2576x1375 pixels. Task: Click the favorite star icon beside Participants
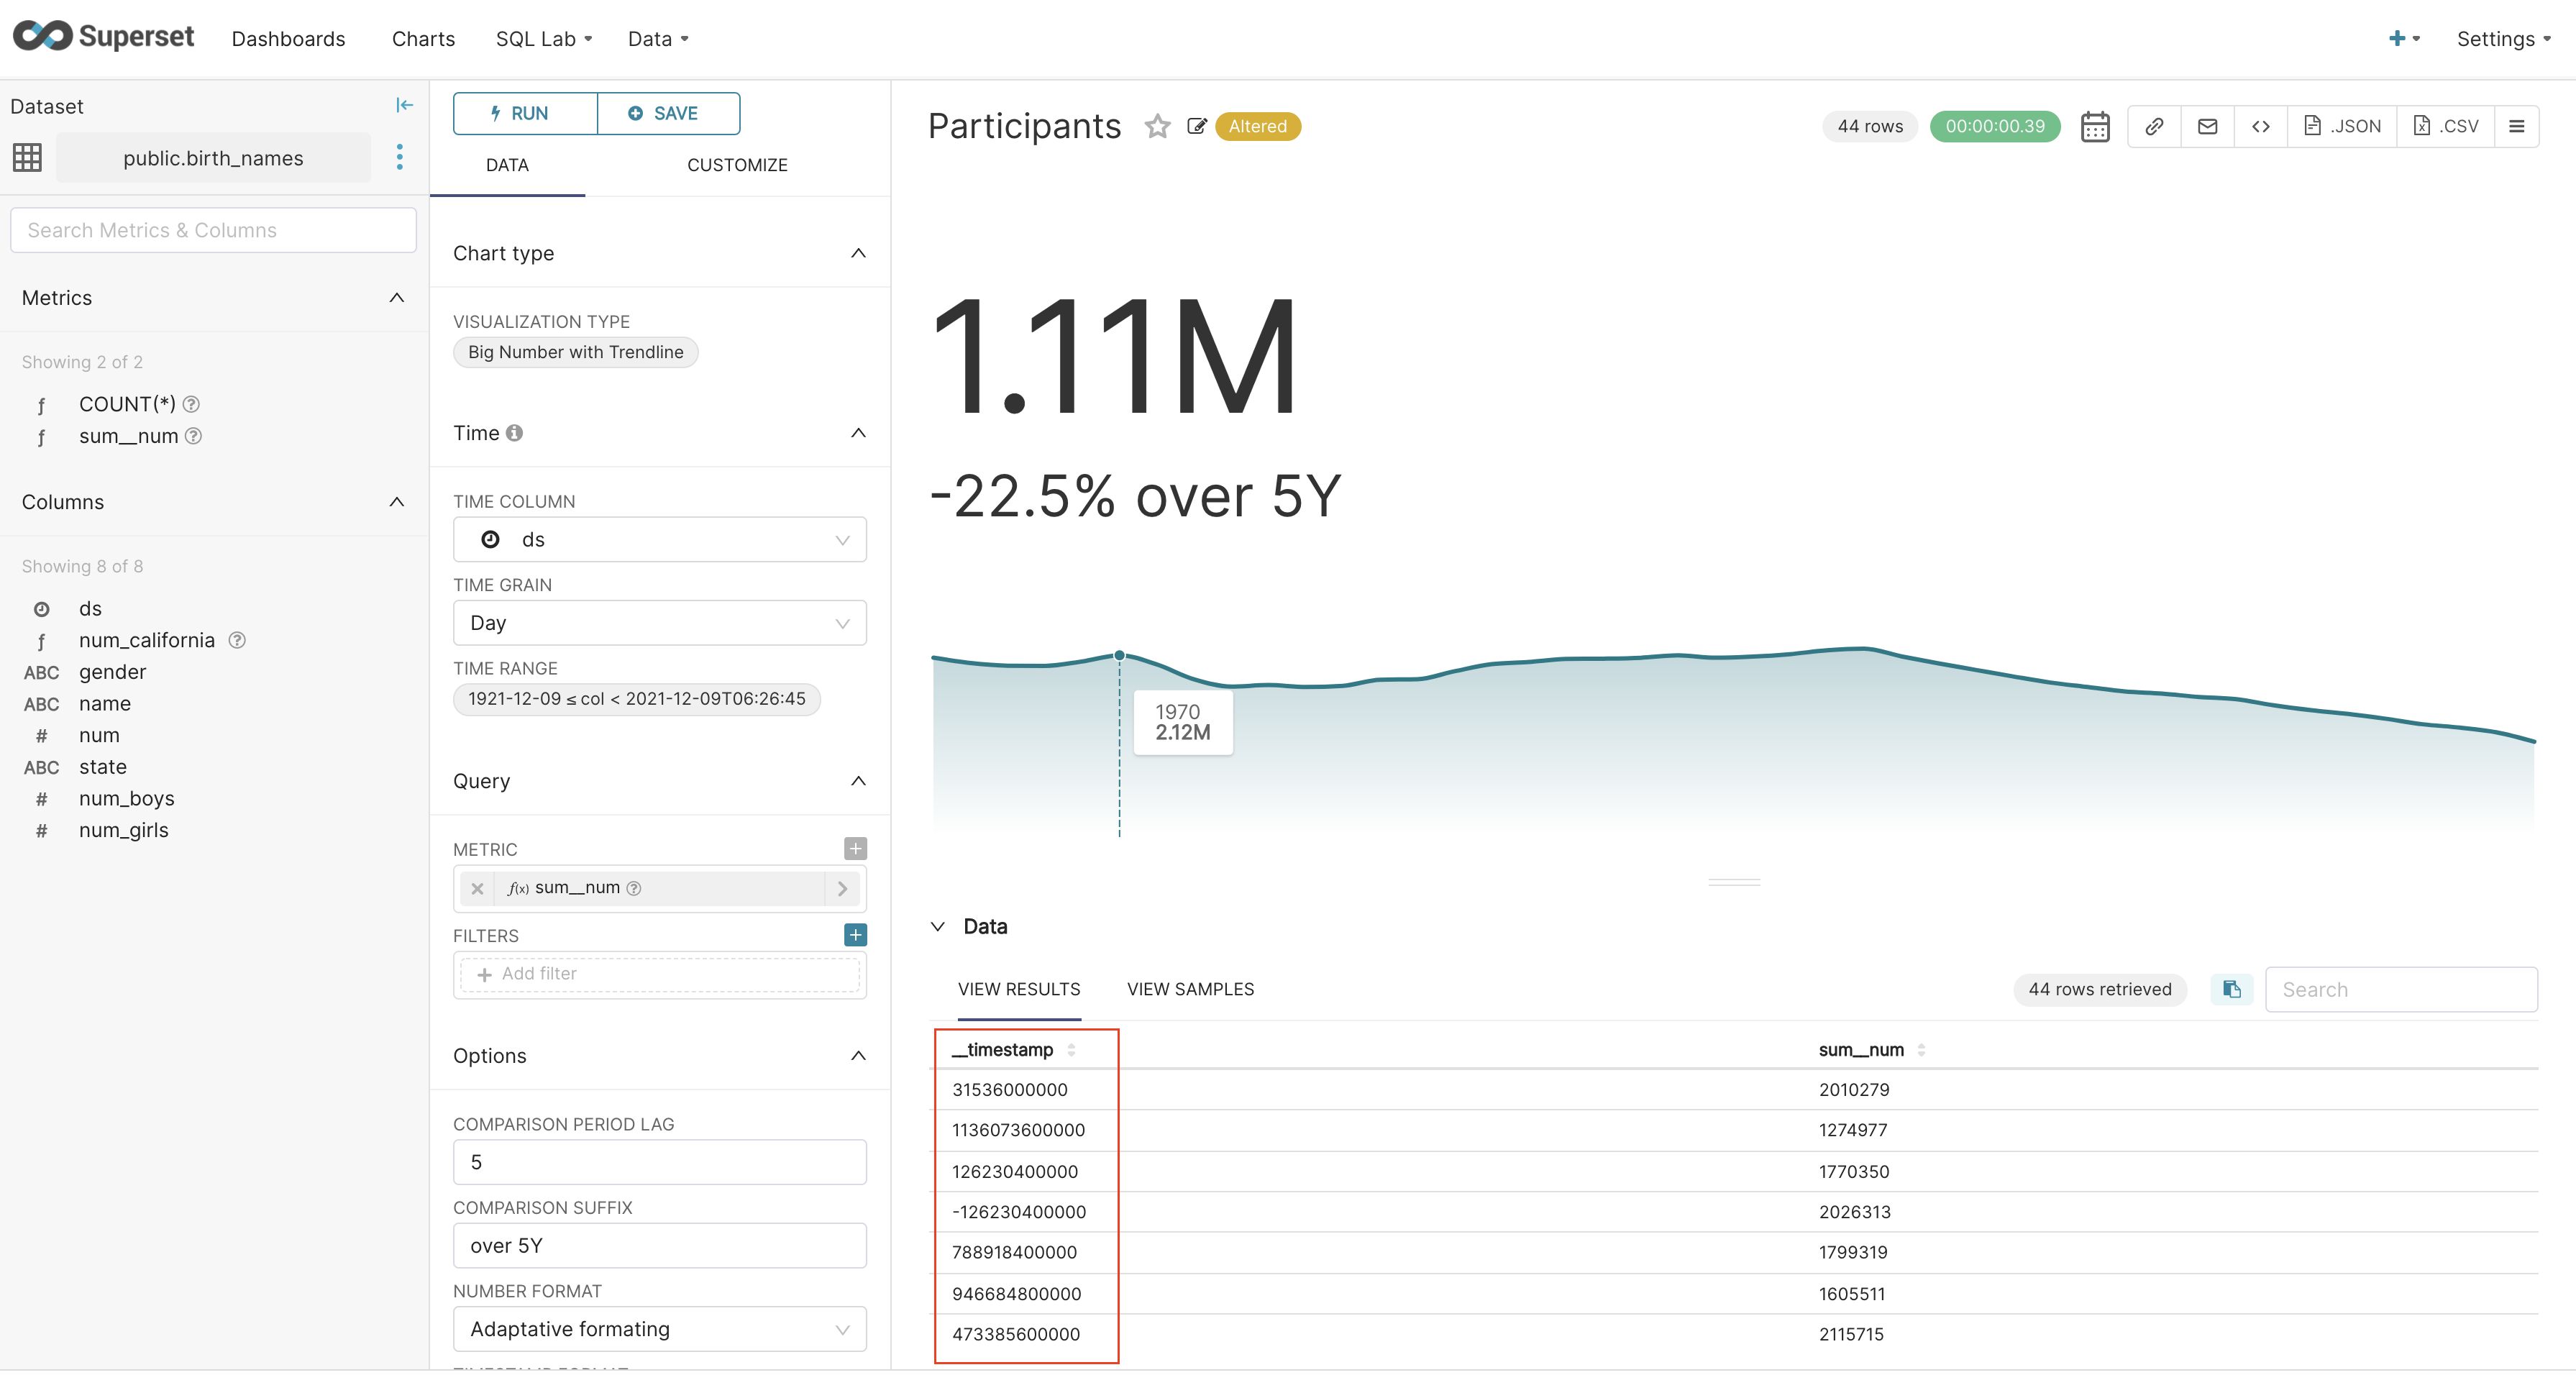click(x=1157, y=126)
